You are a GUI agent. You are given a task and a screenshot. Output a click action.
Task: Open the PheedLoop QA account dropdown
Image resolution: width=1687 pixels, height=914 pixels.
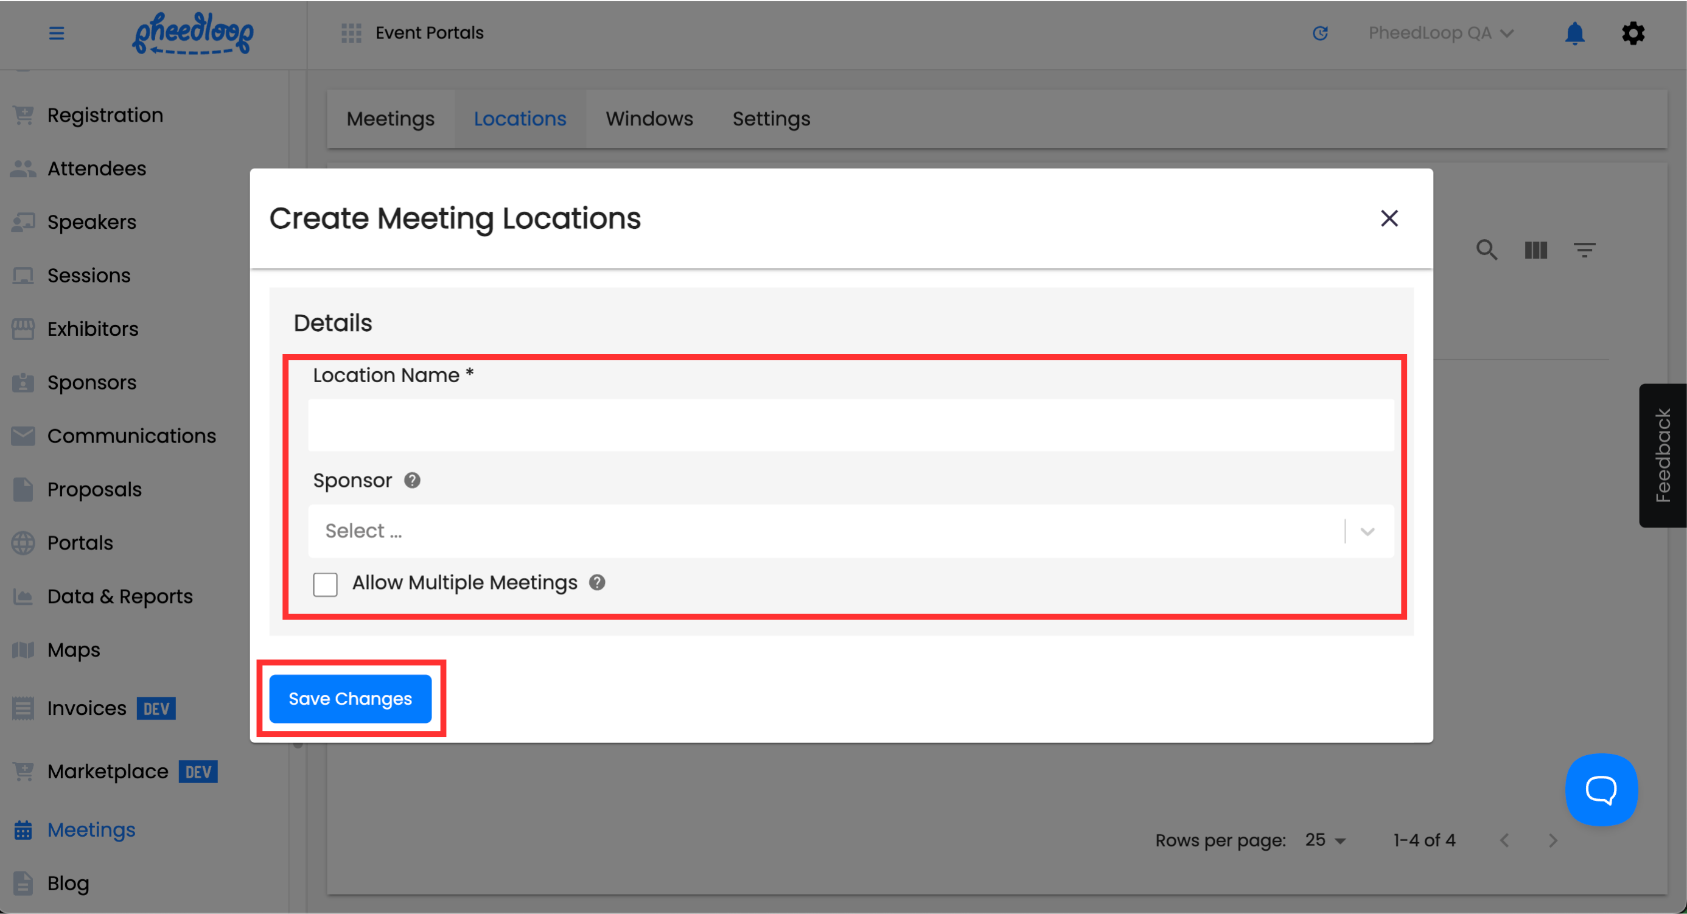point(1440,33)
